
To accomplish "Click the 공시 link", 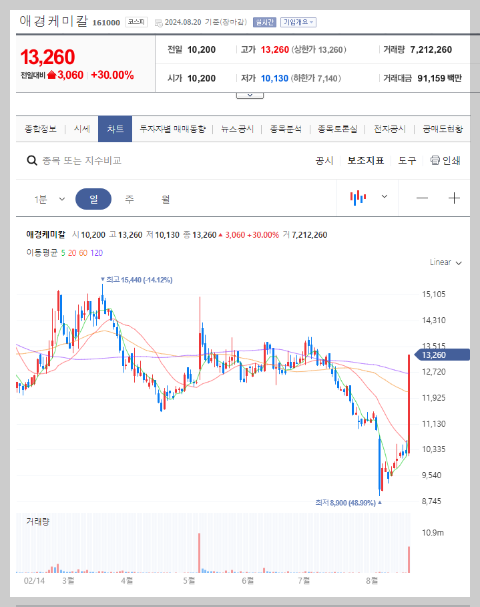I will tap(324, 160).
